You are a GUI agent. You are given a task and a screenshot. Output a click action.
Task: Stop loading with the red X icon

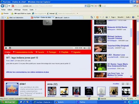(96, 6)
